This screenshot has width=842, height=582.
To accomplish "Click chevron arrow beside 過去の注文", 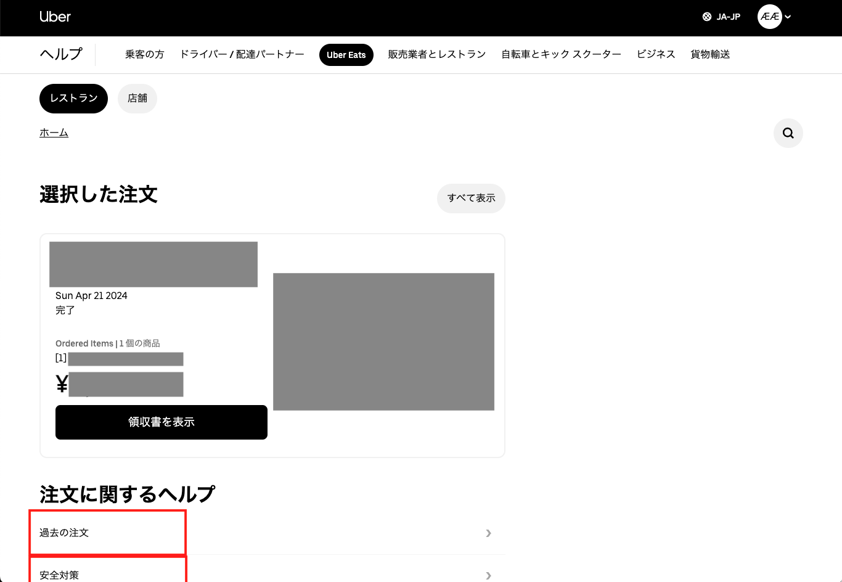I will click(488, 533).
